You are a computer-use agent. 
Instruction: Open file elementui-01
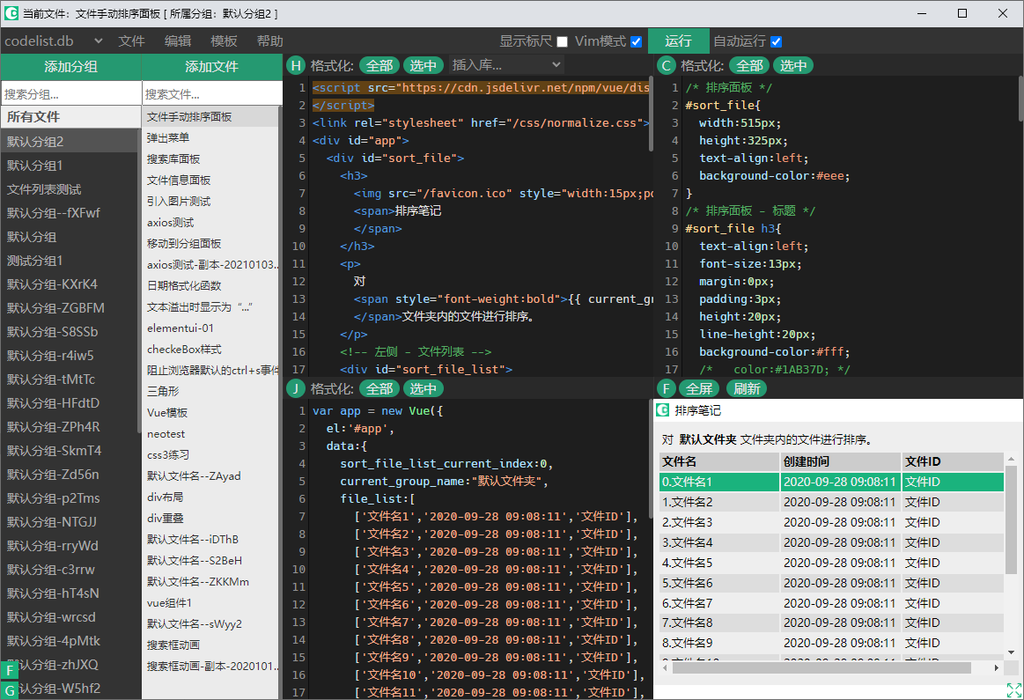point(210,328)
